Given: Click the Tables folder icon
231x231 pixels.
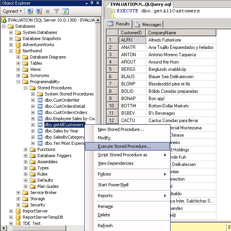Looking at the screenshot, I should (25, 64).
